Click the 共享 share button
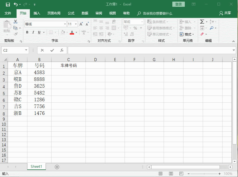This screenshot has width=238, height=177. pos(225,13)
